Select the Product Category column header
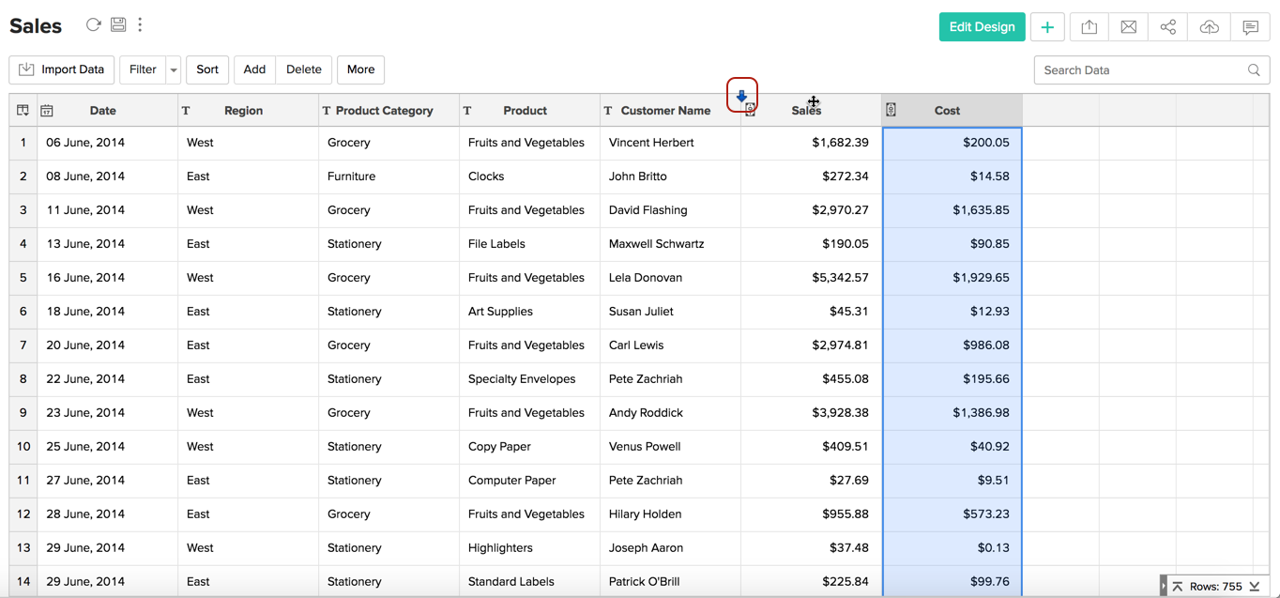1280x598 pixels. coord(384,111)
